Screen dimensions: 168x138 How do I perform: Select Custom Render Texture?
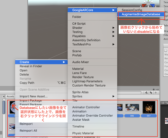coord(92,85)
